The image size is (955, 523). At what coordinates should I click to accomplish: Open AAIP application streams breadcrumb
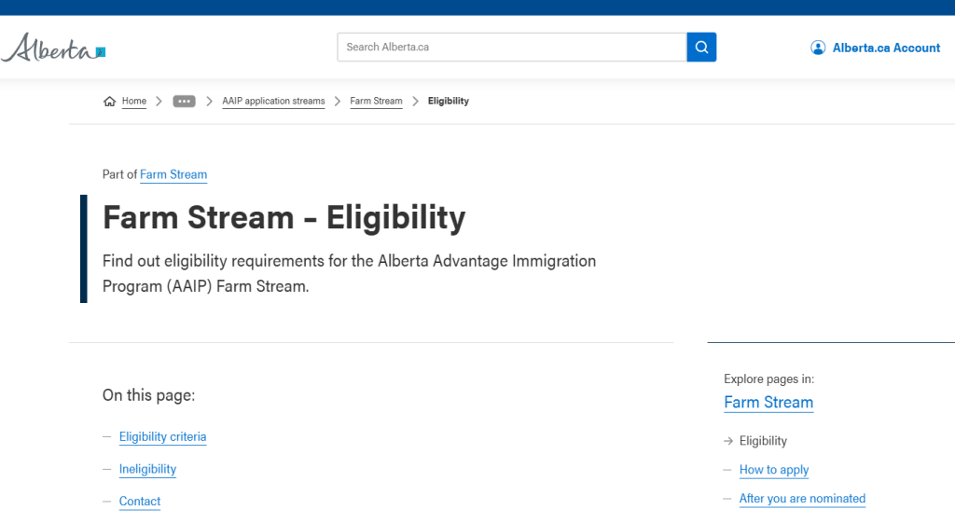(273, 102)
